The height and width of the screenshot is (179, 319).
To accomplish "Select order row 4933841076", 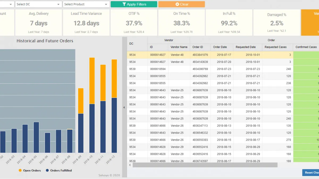I will pos(200,55).
